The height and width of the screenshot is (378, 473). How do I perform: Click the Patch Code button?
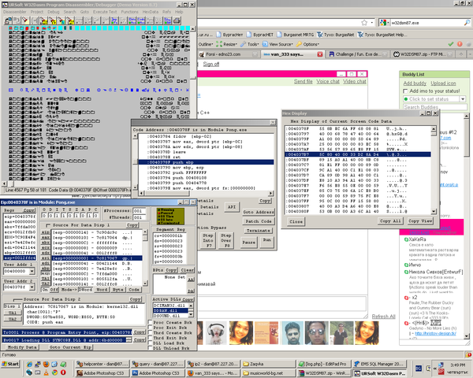click(259, 221)
